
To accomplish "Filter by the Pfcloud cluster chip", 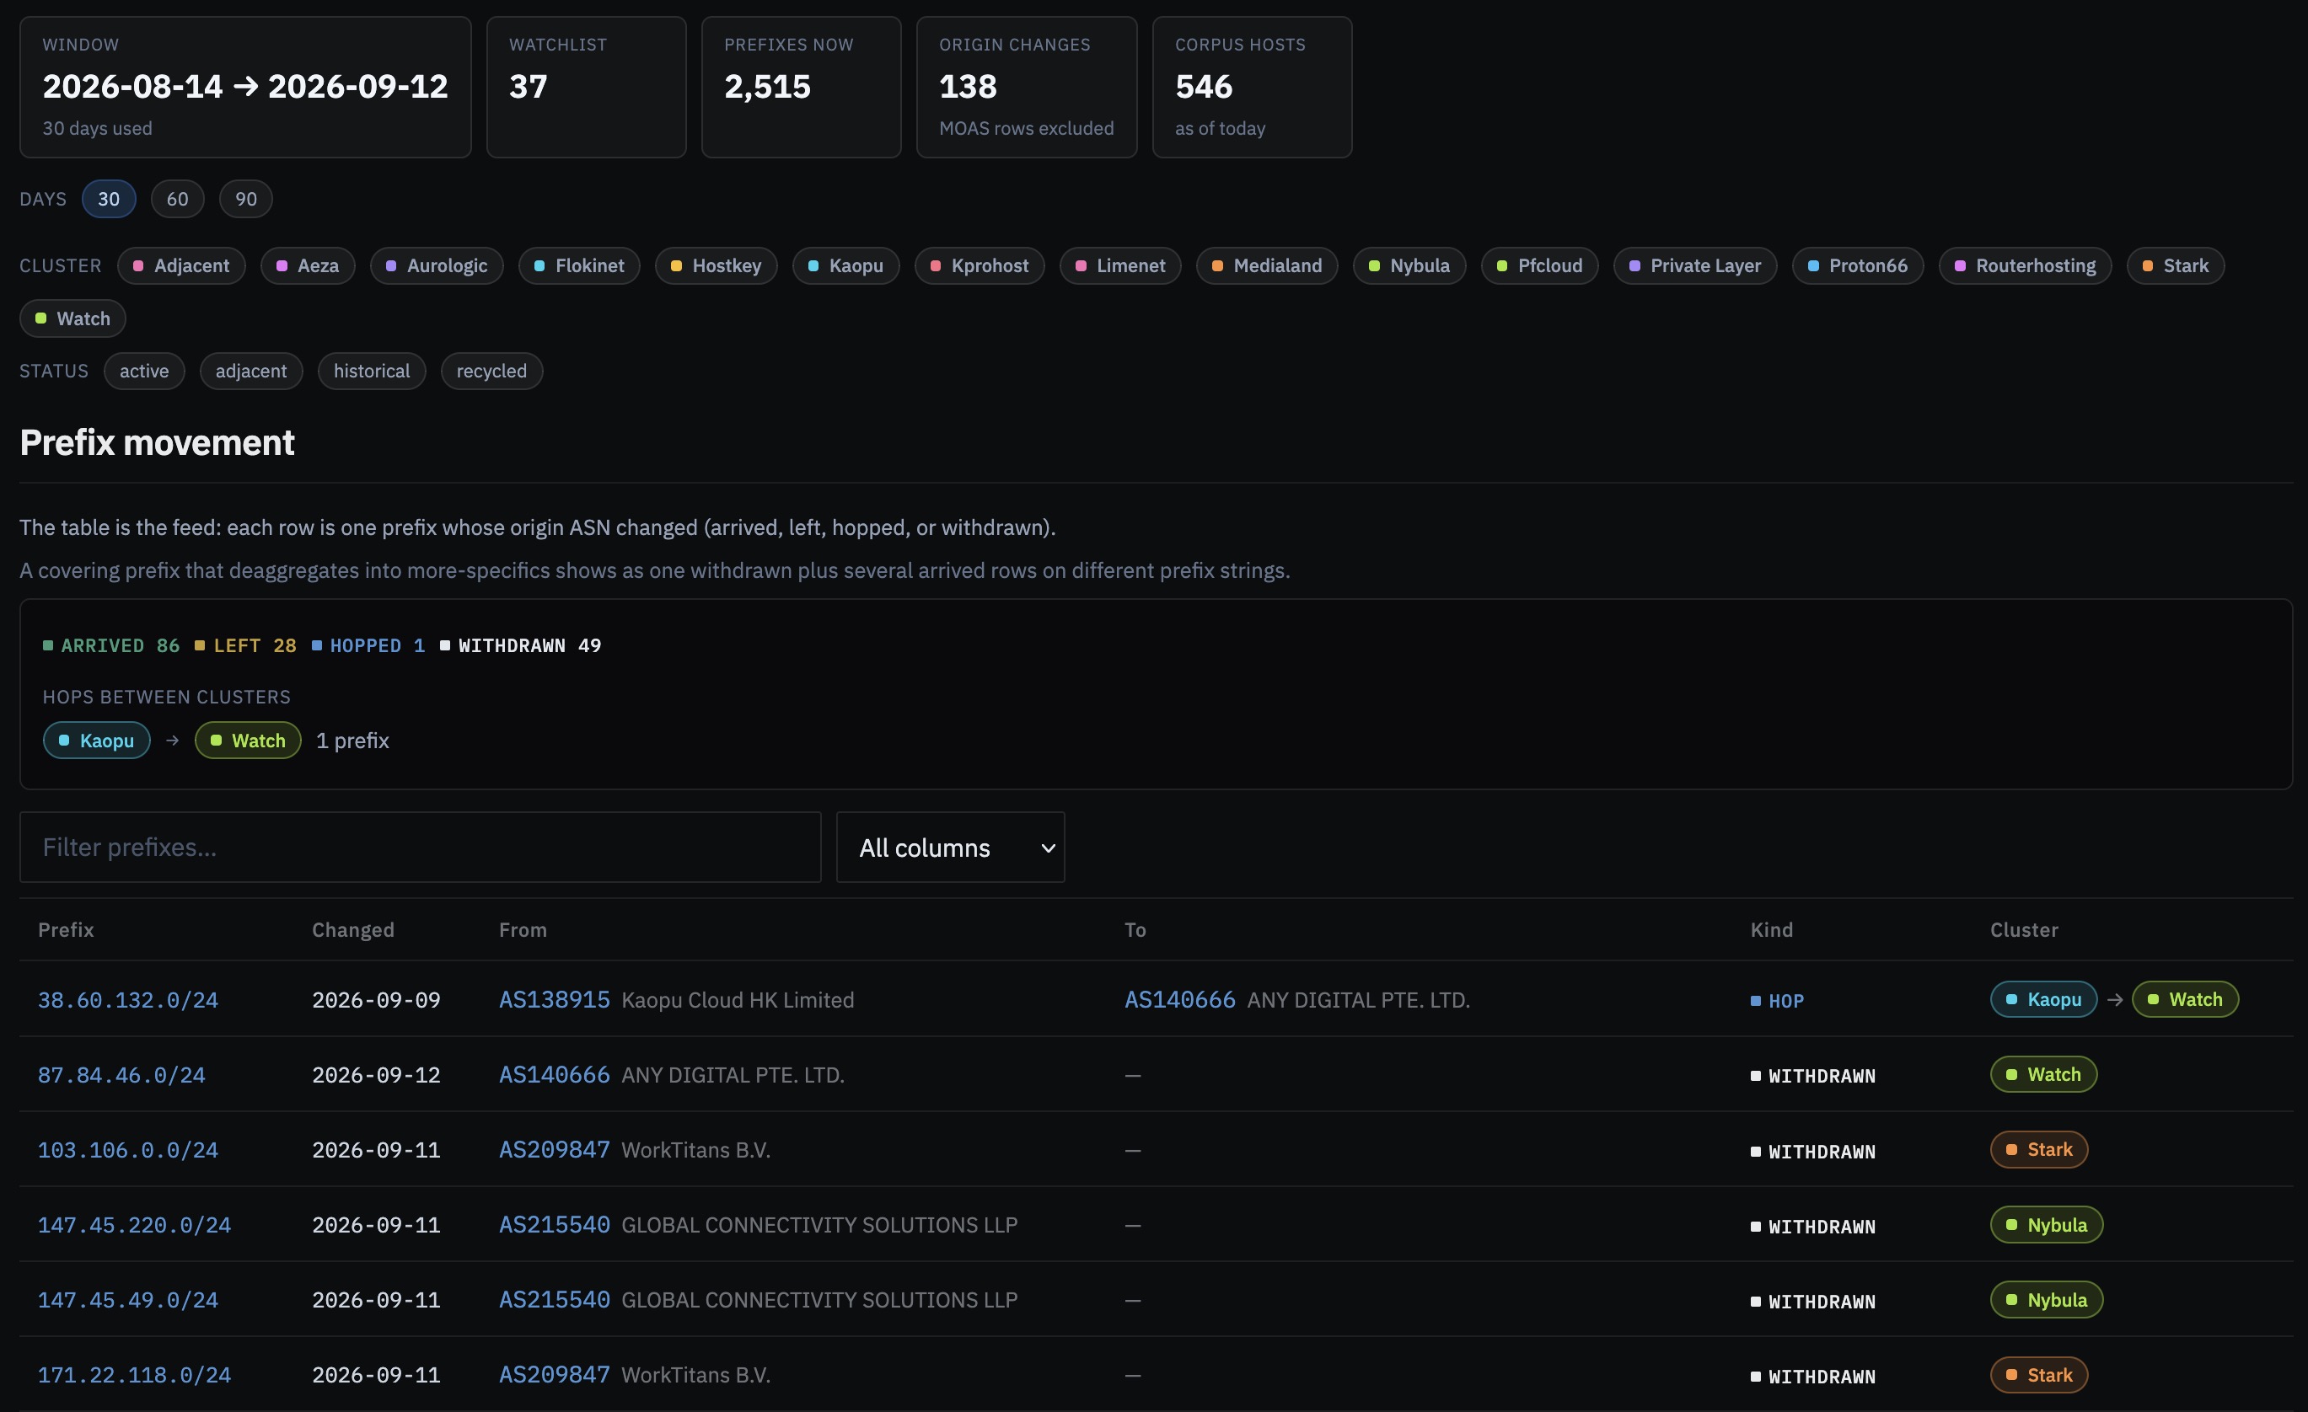I will point(1540,265).
